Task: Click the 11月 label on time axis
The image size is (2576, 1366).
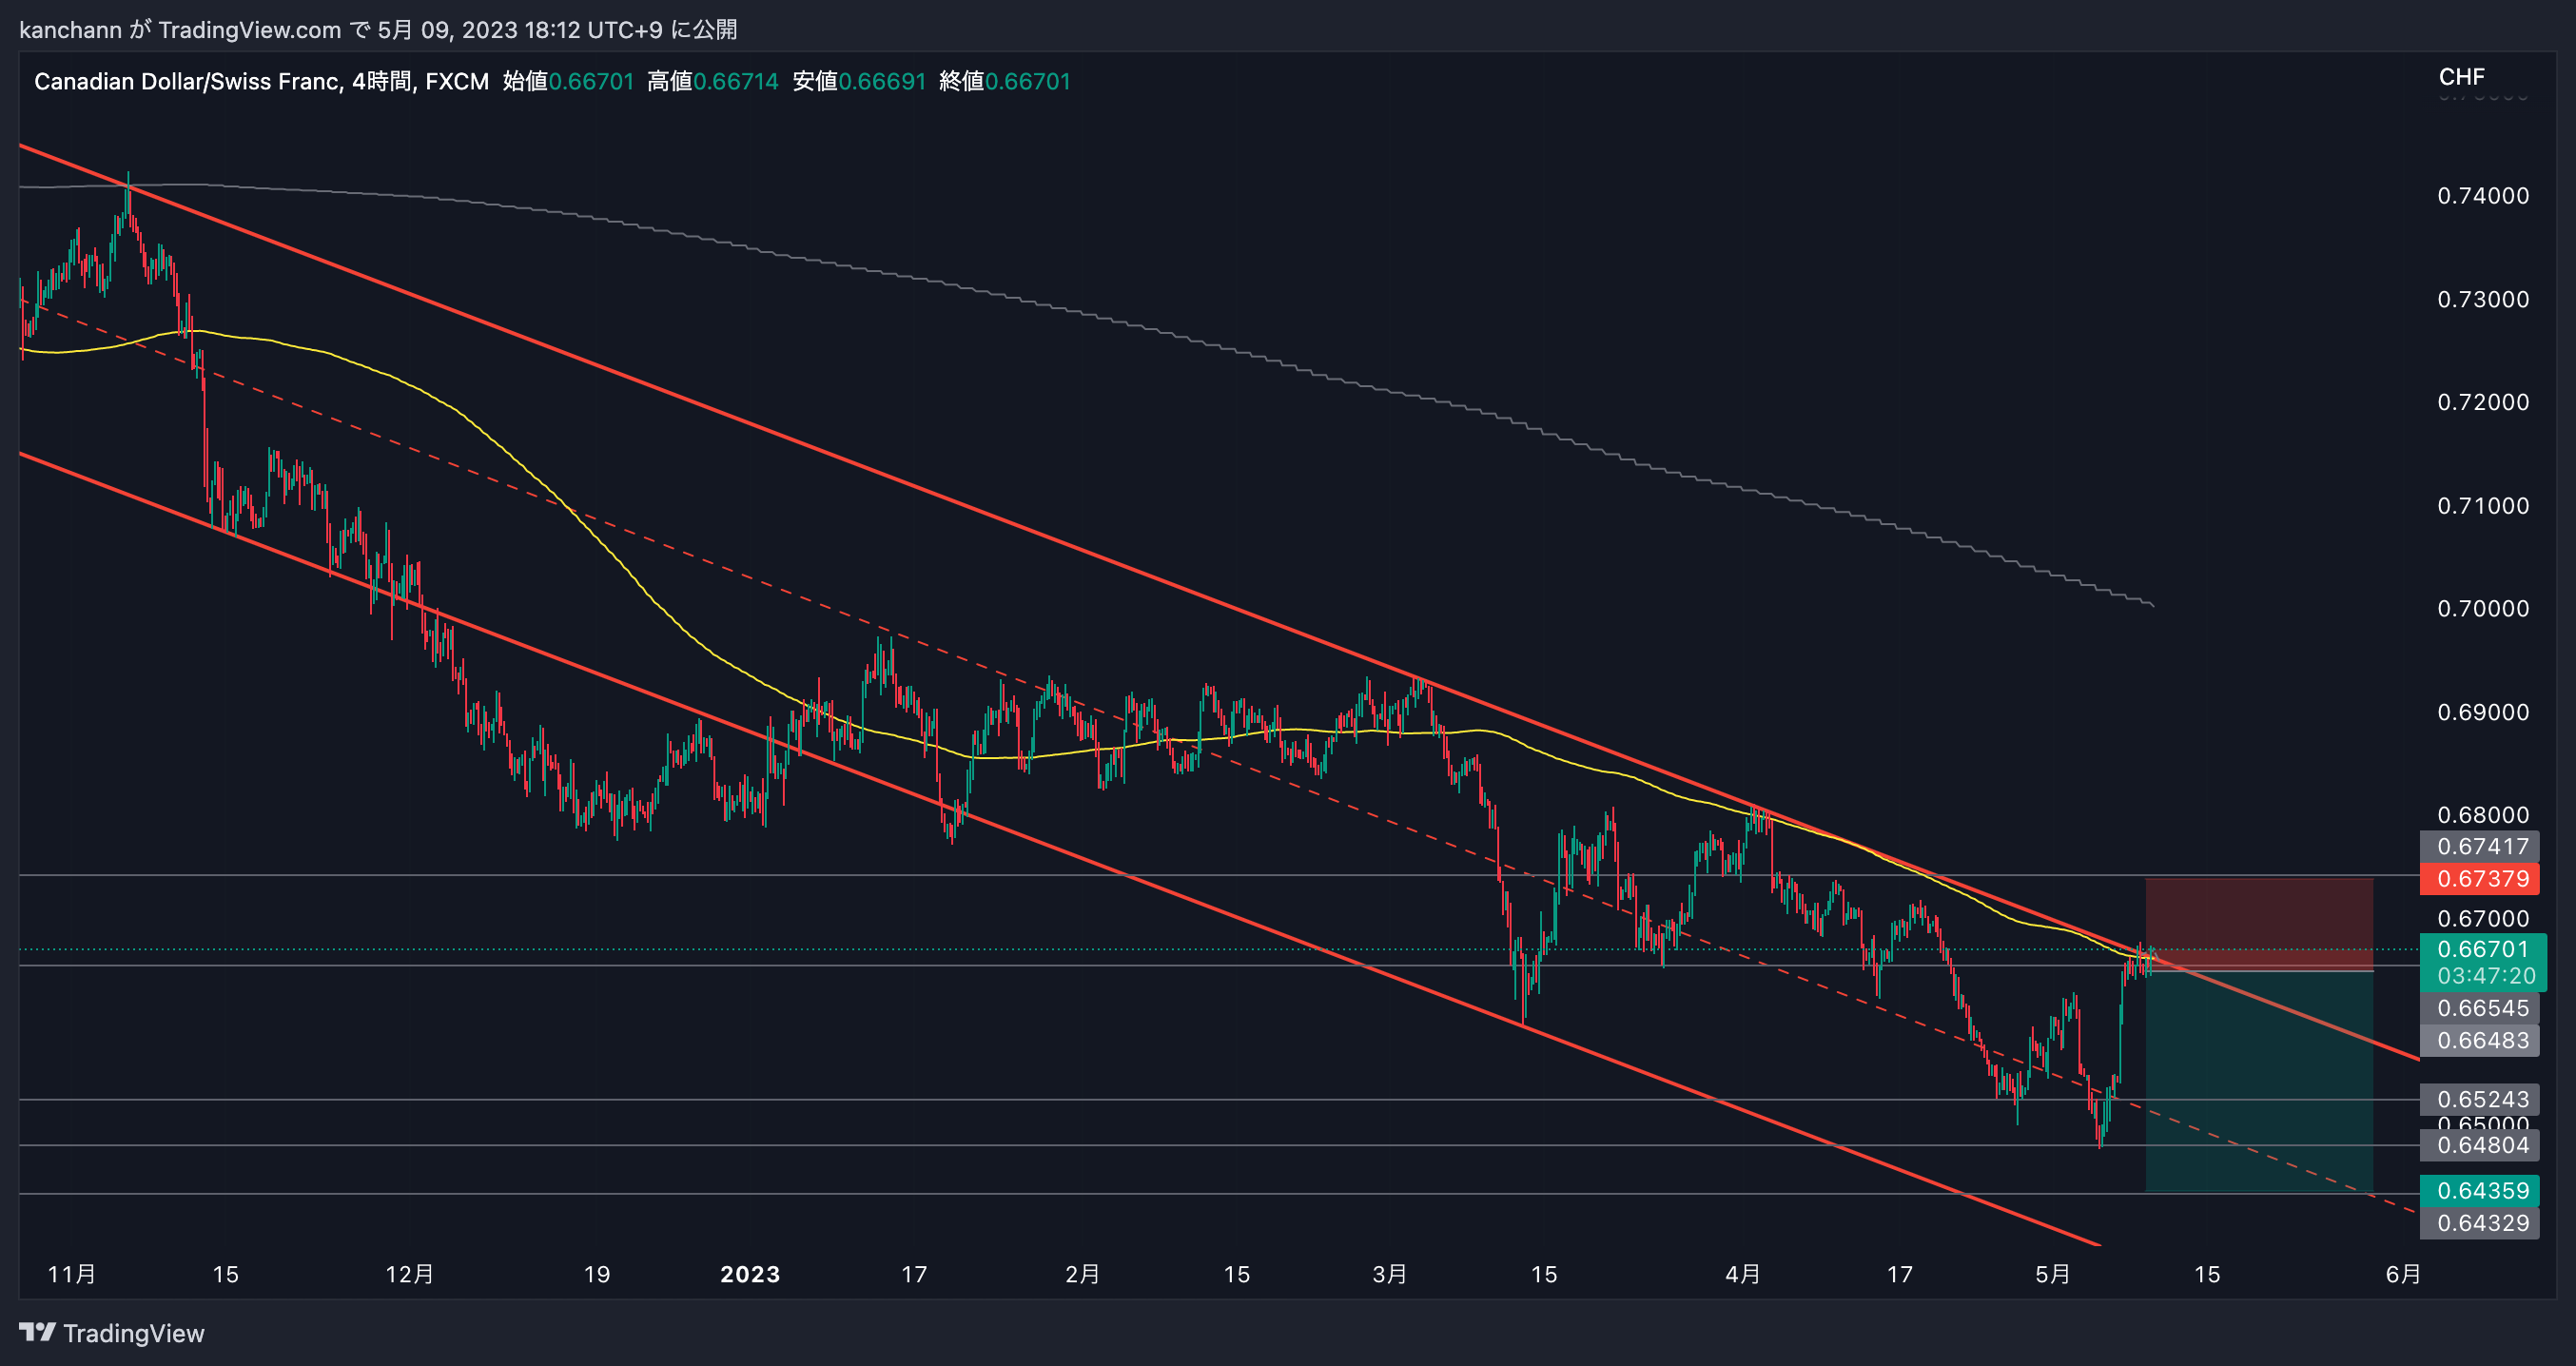Action: pyautogui.click(x=72, y=1274)
